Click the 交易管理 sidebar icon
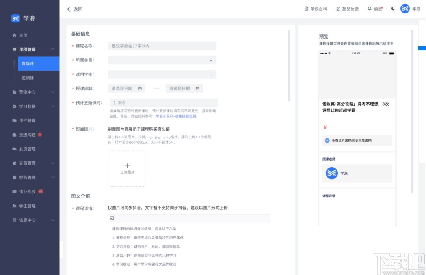The width and height of the screenshot is (426, 275). 15,163
